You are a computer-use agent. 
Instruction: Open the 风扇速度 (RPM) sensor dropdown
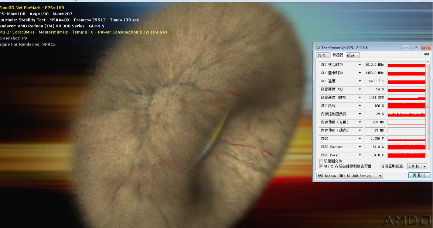[x=359, y=98]
